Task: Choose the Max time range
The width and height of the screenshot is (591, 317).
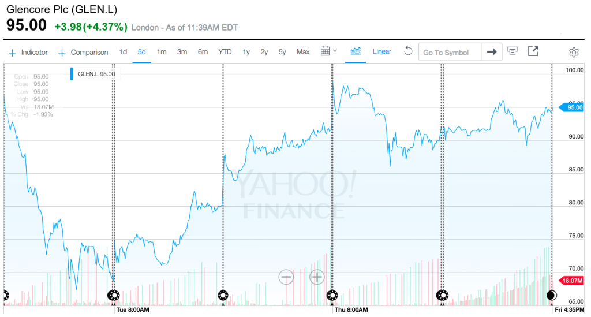Action: [303, 52]
